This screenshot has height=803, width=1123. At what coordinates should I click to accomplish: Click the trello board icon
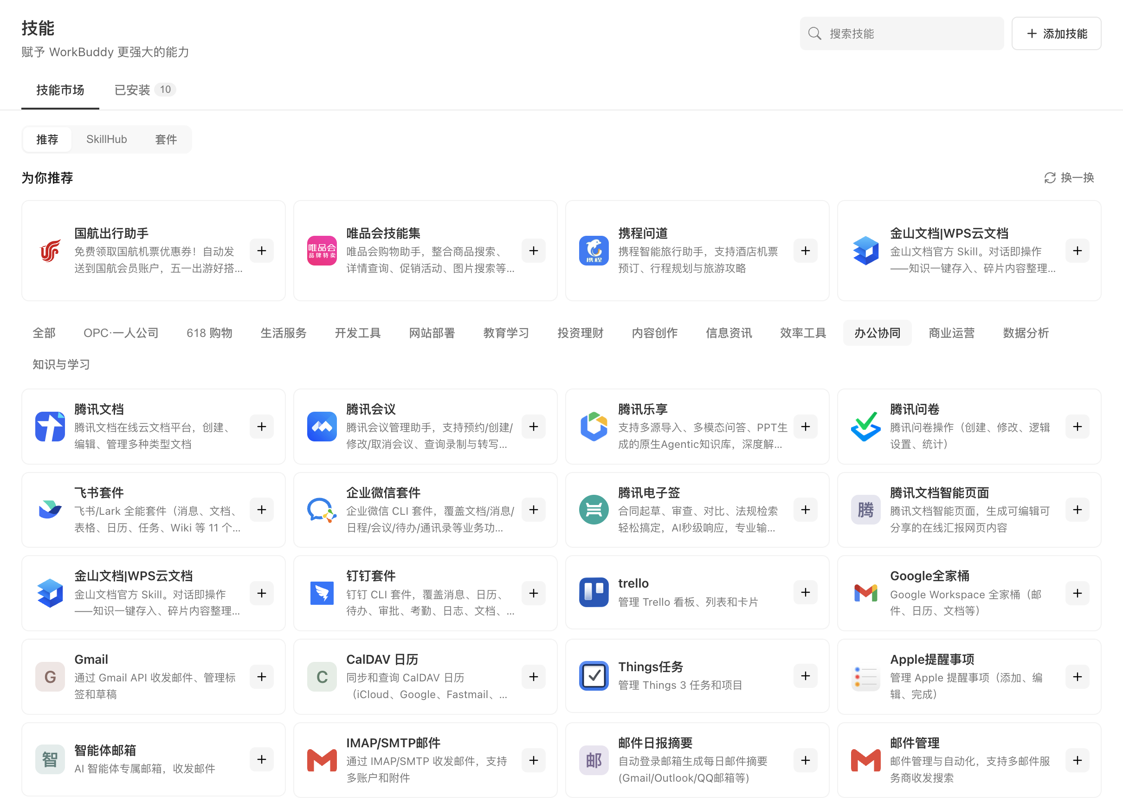[594, 592]
